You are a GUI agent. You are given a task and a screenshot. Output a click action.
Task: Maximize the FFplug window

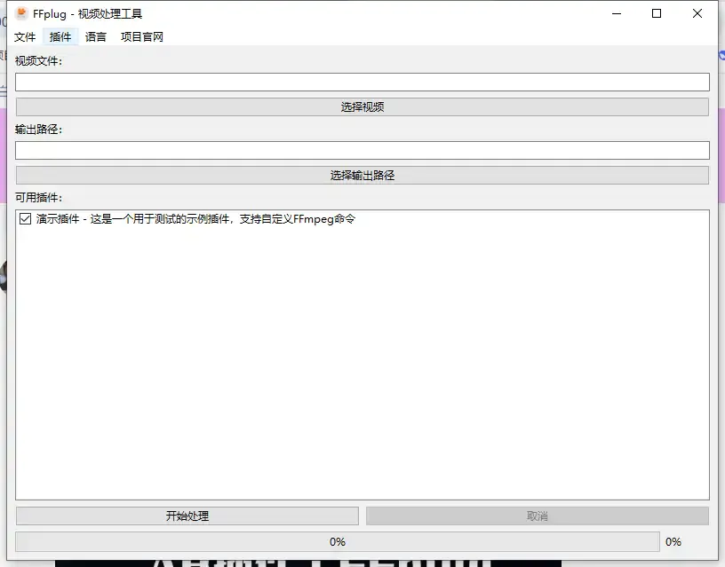tap(657, 13)
